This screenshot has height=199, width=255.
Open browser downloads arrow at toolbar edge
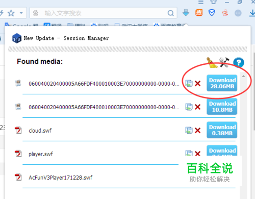(252, 13)
